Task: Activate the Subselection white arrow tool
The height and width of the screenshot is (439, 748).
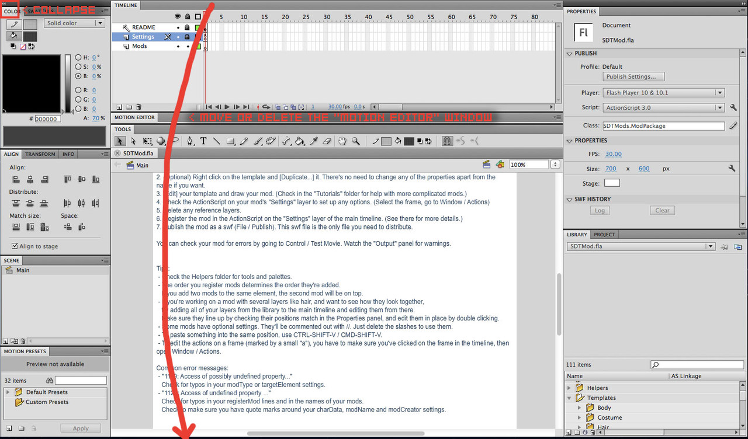Action: pyautogui.click(x=133, y=141)
